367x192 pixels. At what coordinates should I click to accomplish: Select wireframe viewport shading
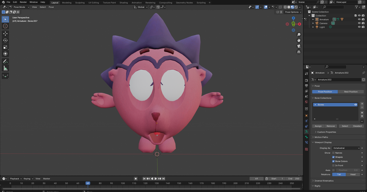point(285,7)
